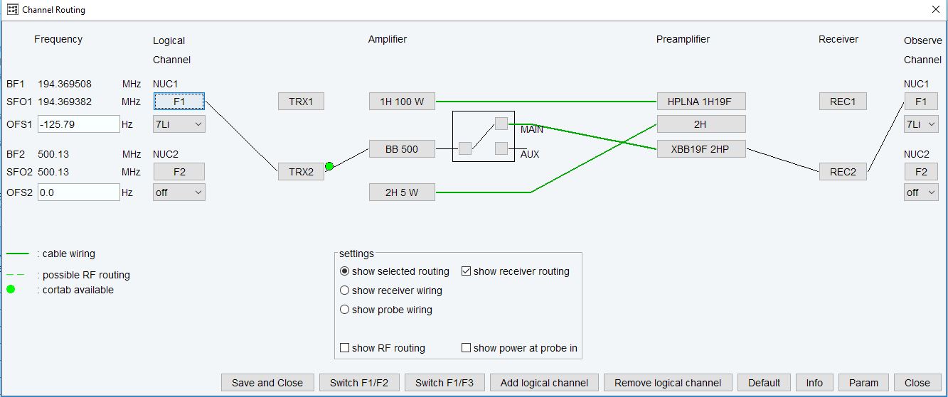Open the 7Li nucleus dropdown under F1
This screenshot has height=397, width=948.
tap(179, 124)
